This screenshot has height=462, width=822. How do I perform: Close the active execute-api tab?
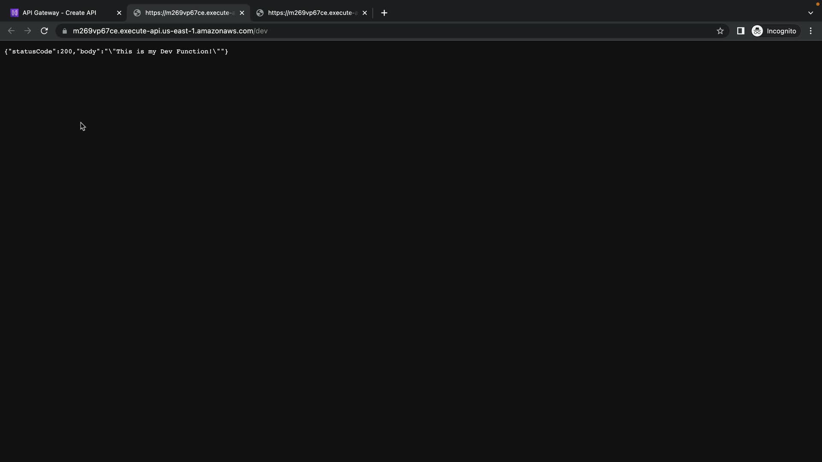pyautogui.click(x=242, y=13)
